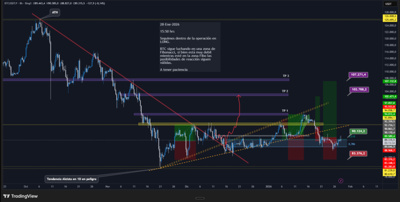
Task: Open the USDT currency selector
Action: point(388,4)
